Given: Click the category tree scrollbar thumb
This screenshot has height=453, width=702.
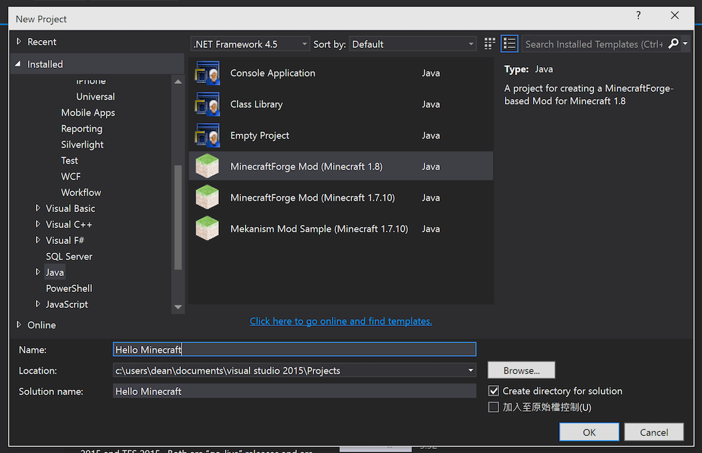Looking at the screenshot, I should [178, 218].
